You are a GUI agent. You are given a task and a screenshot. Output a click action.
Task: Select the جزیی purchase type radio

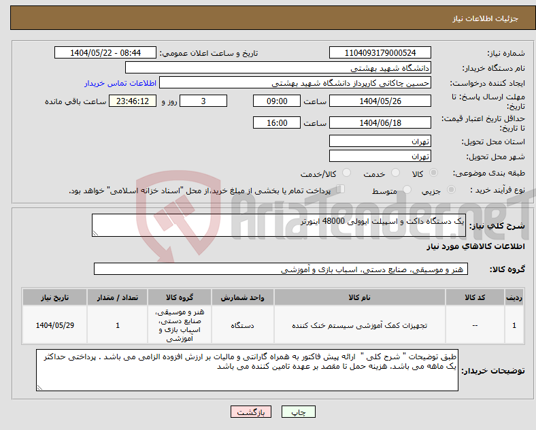(x=451, y=190)
